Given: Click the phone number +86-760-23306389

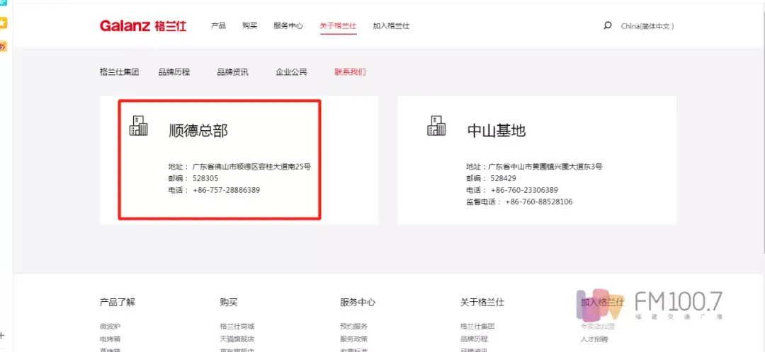Looking at the screenshot, I should coord(524,190).
